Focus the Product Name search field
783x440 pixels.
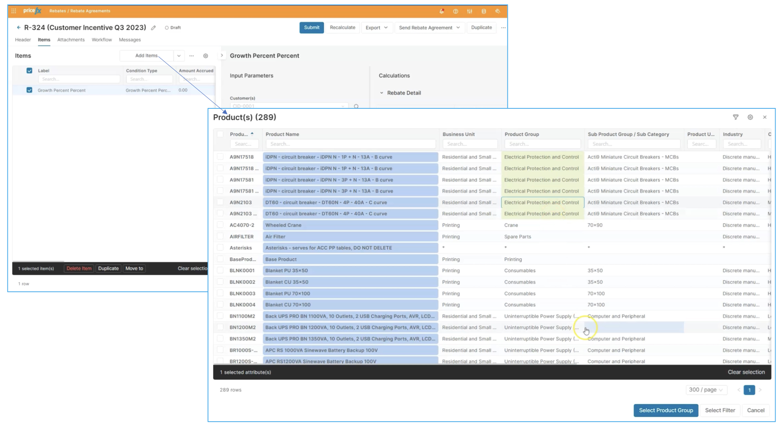click(x=351, y=144)
